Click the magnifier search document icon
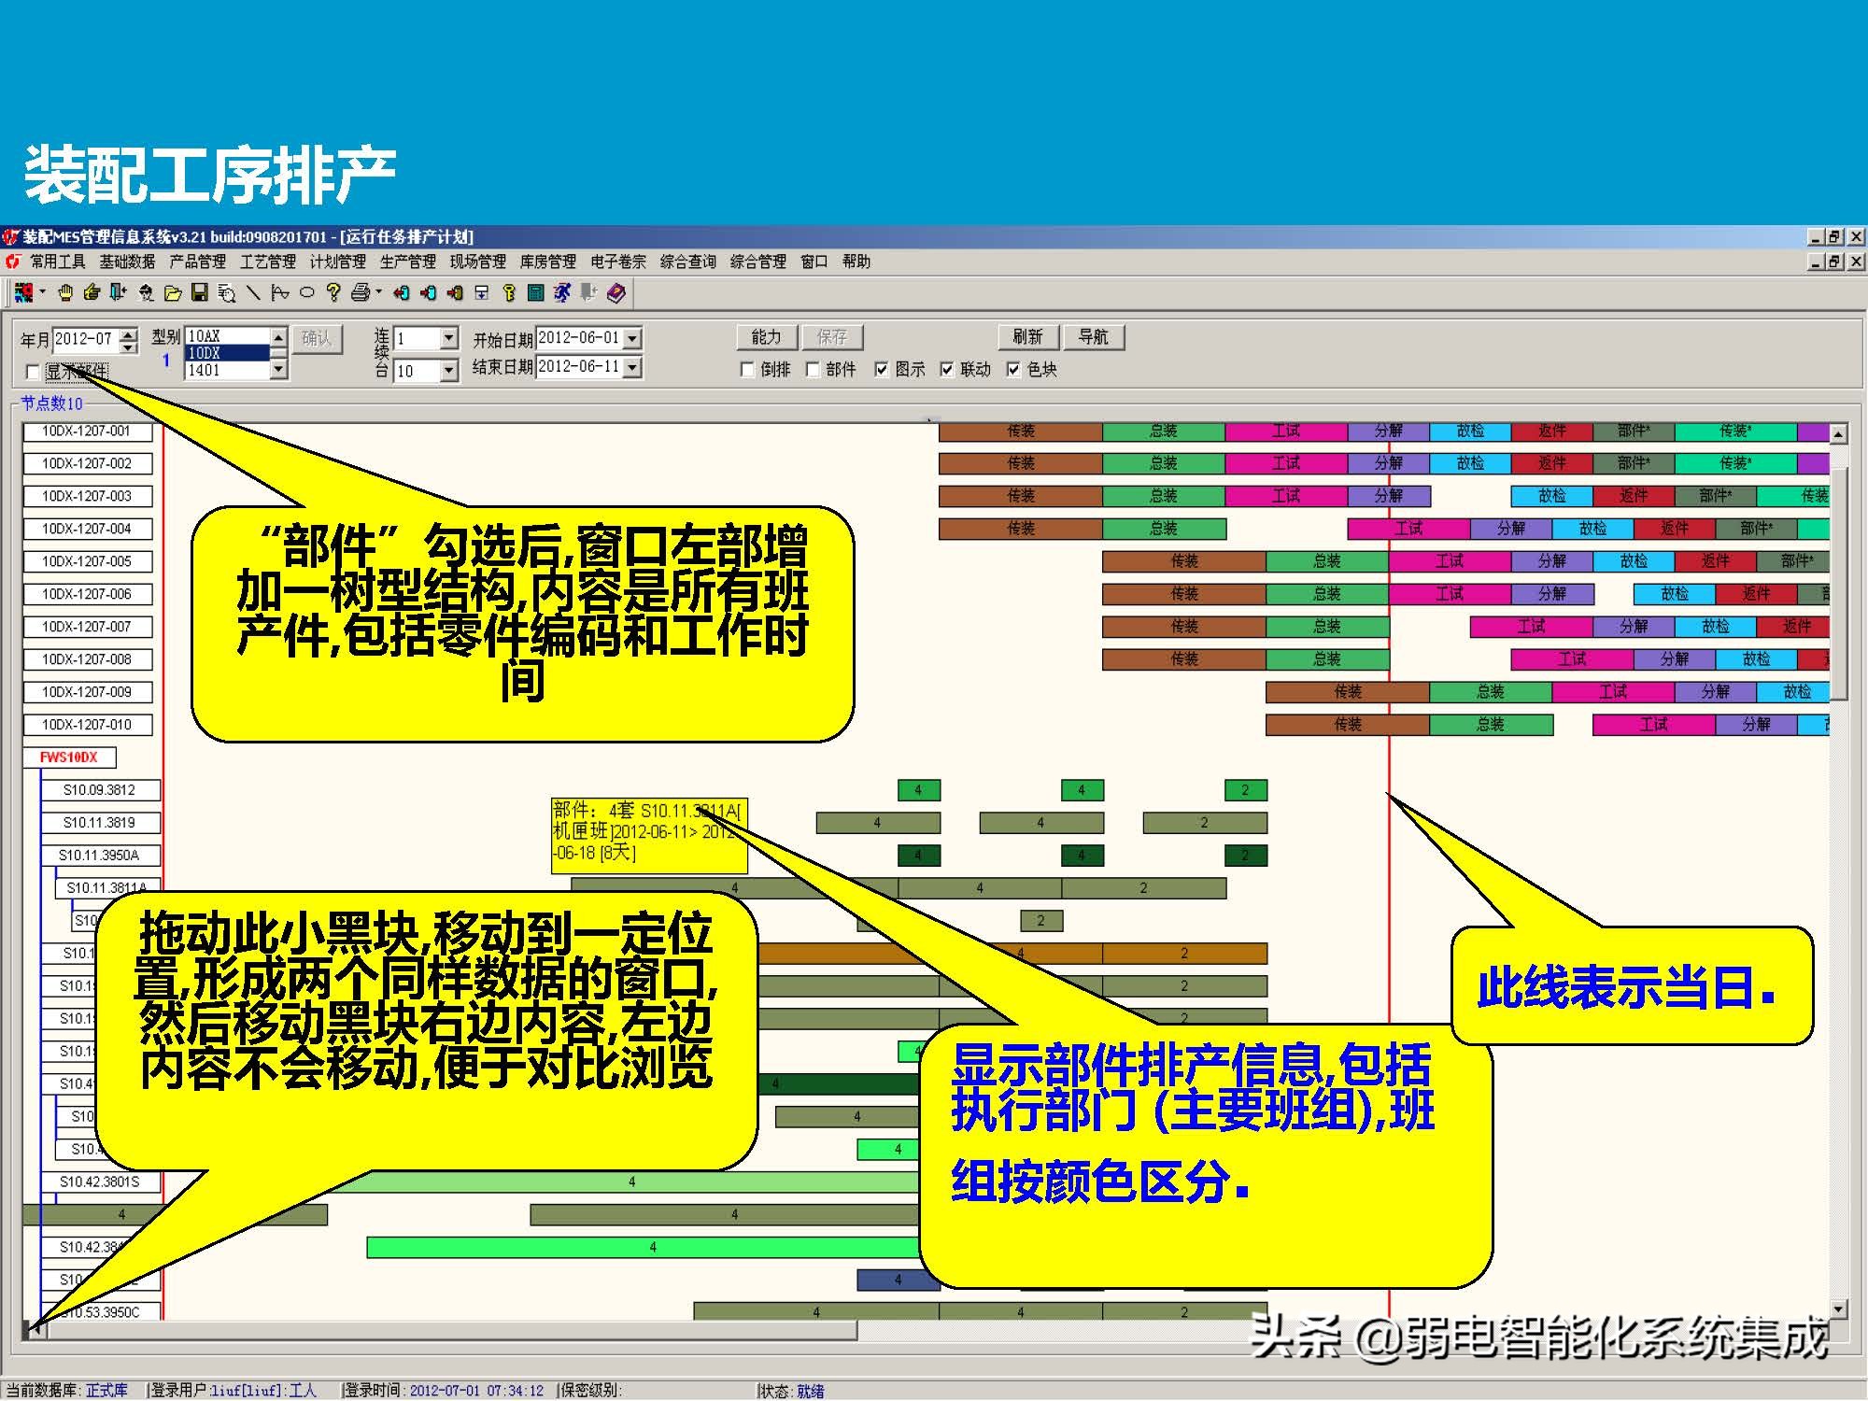Screen dimensions: 1868x1401 pyautogui.click(x=226, y=293)
